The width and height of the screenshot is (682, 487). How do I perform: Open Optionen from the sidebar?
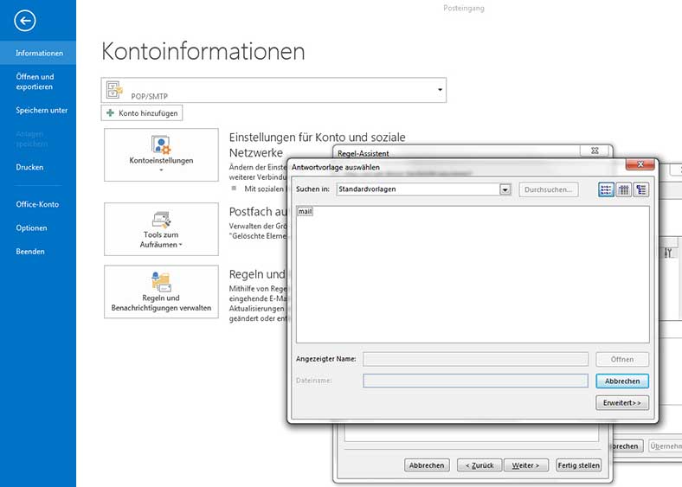click(31, 228)
